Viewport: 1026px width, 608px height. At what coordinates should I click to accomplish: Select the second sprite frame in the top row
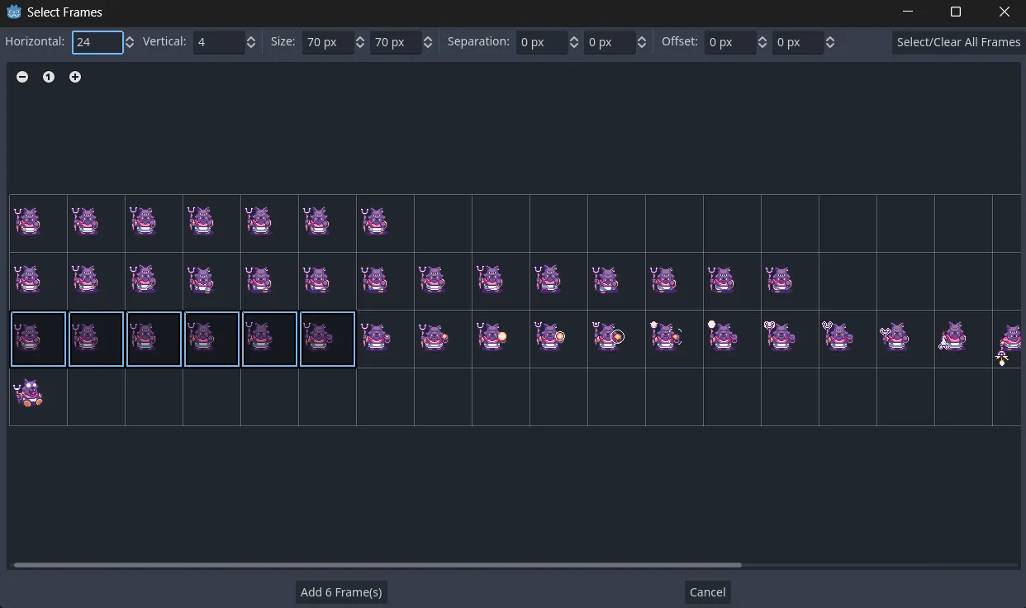[97, 224]
